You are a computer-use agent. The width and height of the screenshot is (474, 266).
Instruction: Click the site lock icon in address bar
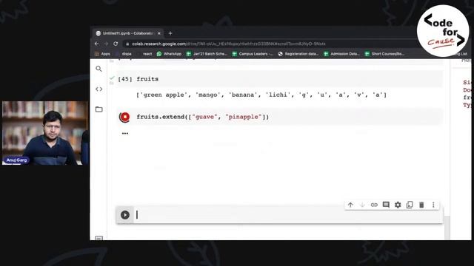[127, 44]
